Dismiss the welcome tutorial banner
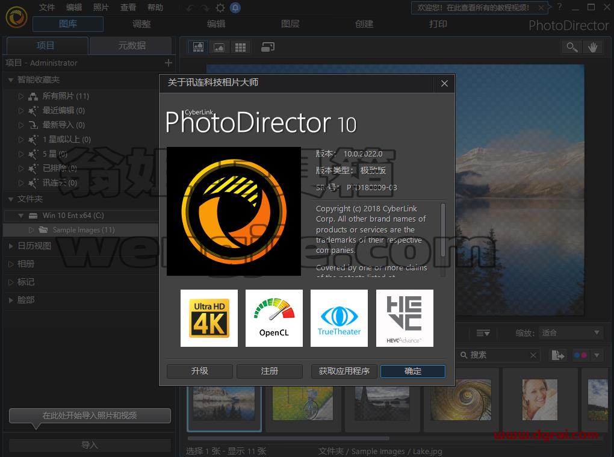 point(541,7)
